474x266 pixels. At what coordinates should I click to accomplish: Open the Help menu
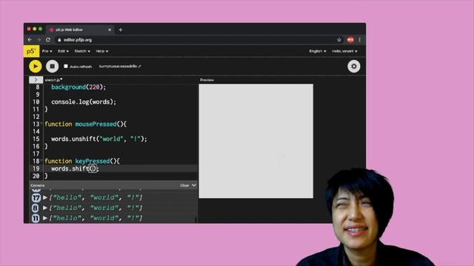point(102,51)
